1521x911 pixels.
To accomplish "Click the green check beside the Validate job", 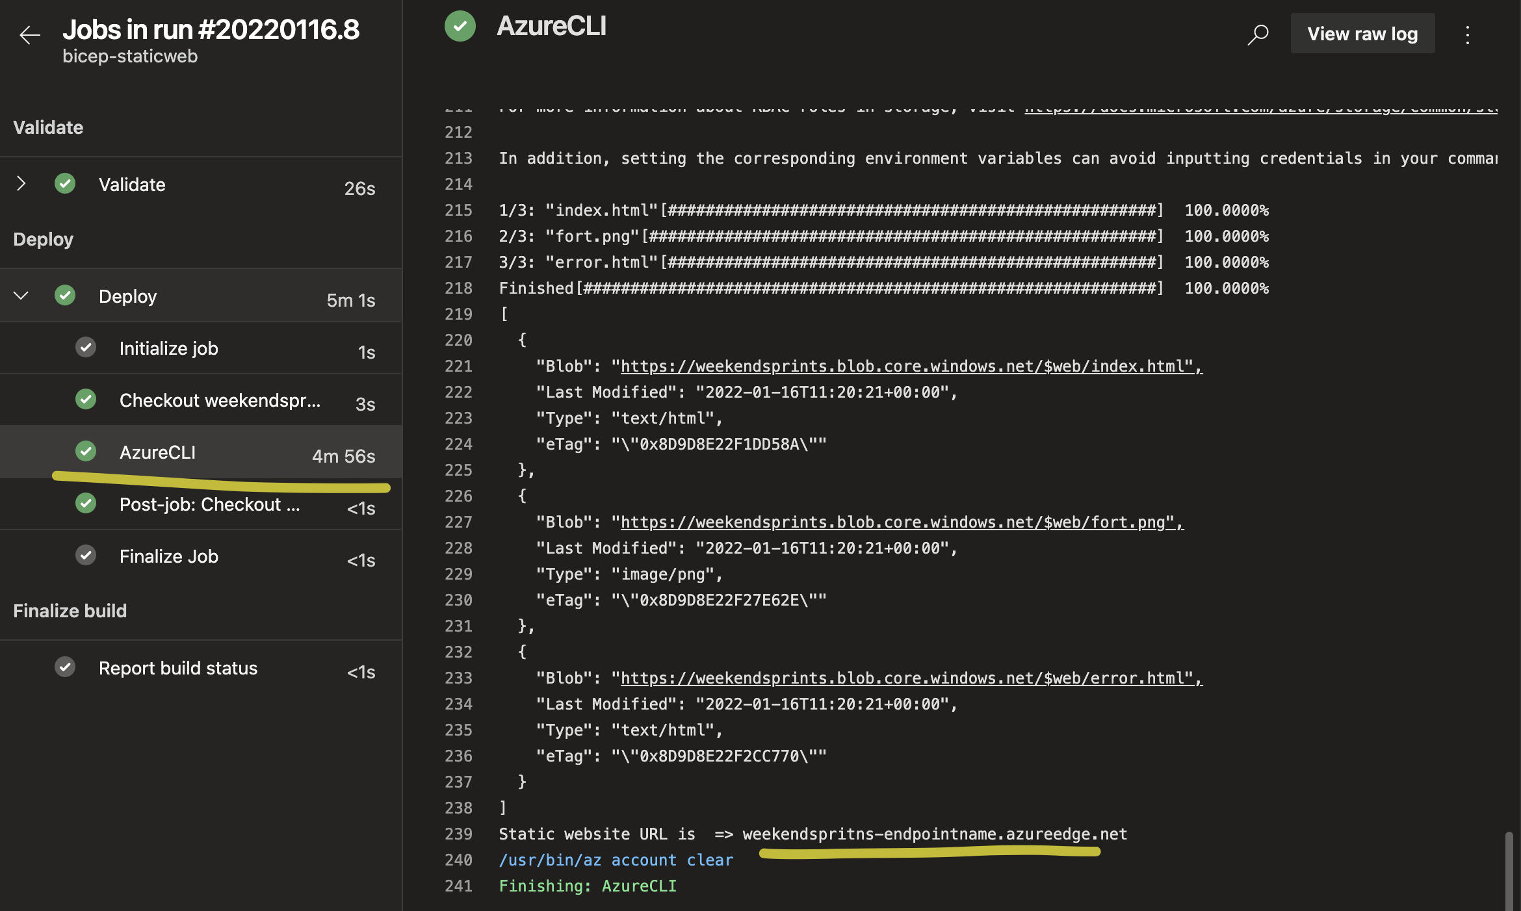I will pos(65,184).
